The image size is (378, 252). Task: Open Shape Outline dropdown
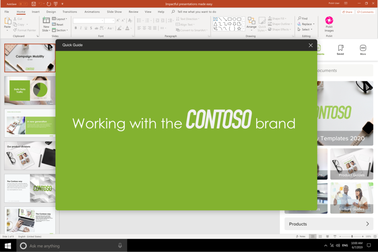point(280,24)
